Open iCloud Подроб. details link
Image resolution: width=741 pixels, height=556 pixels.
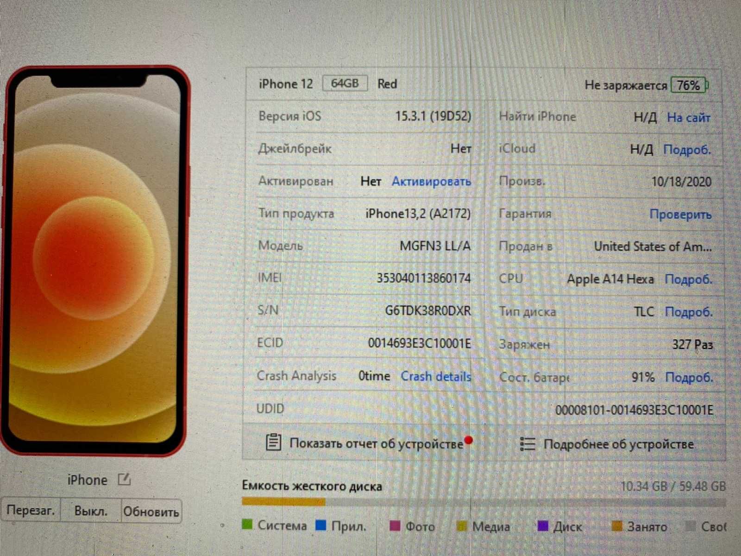(x=687, y=150)
